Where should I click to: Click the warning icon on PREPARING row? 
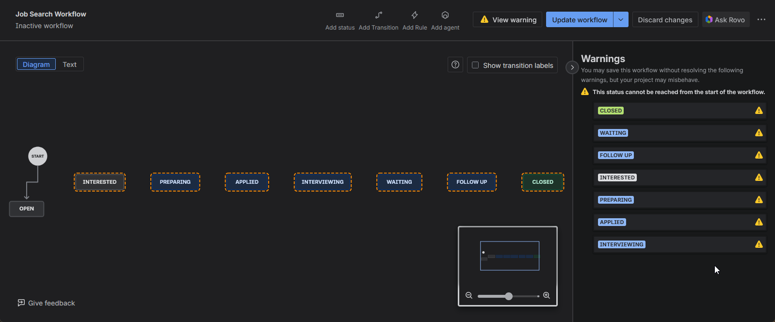(x=759, y=200)
